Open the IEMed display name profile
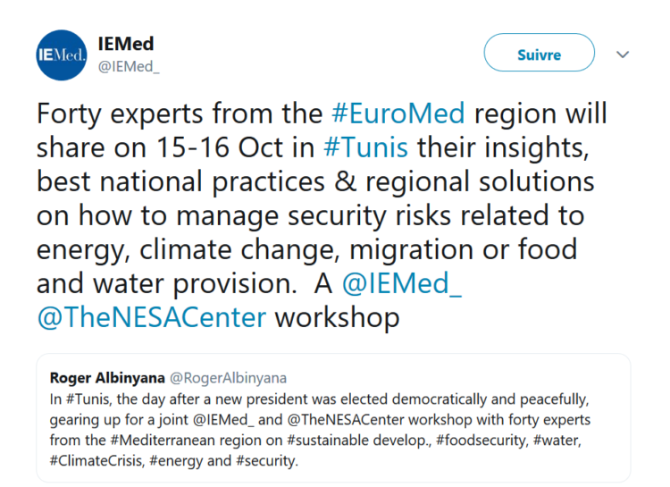670x487 pixels. 126,44
